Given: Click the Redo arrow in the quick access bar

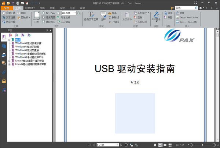Looking at the screenshot, I should click(36, 3).
